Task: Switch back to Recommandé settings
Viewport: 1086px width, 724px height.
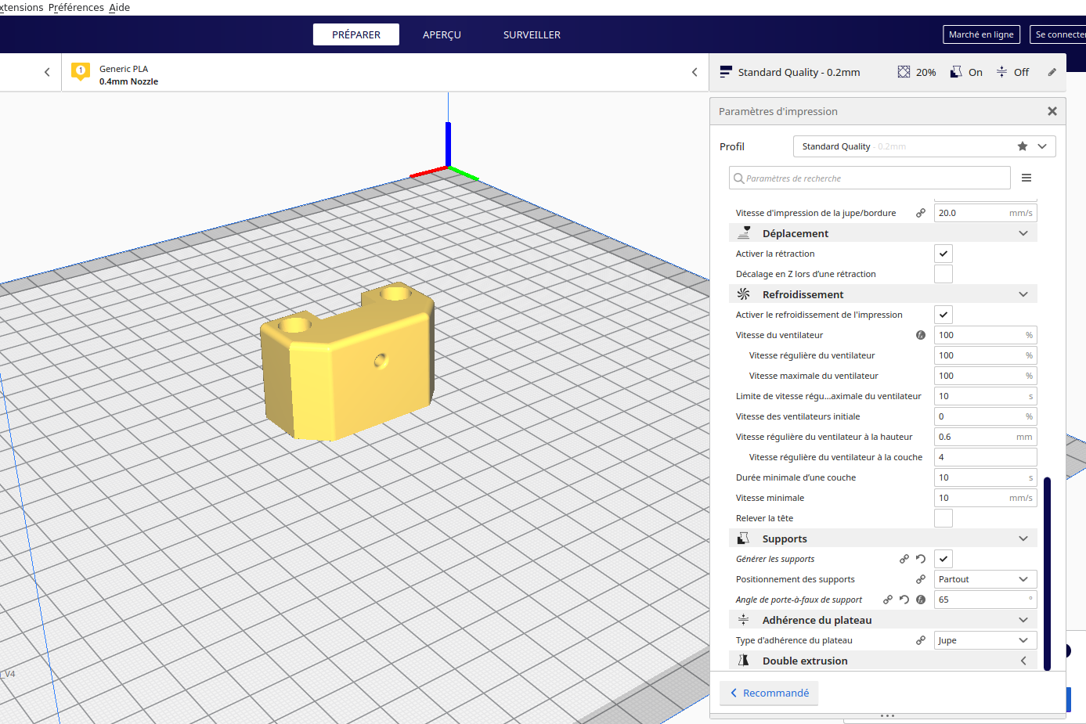Action: pyautogui.click(x=769, y=693)
